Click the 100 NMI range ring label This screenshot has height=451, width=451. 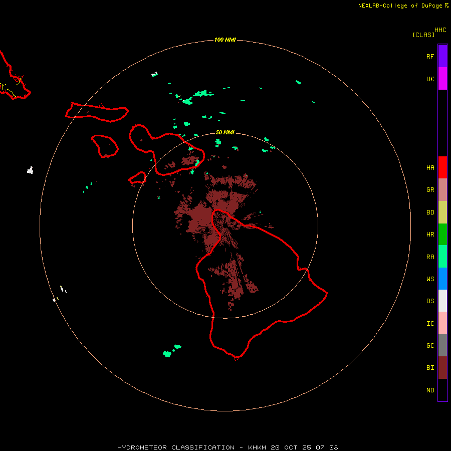point(225,40)
